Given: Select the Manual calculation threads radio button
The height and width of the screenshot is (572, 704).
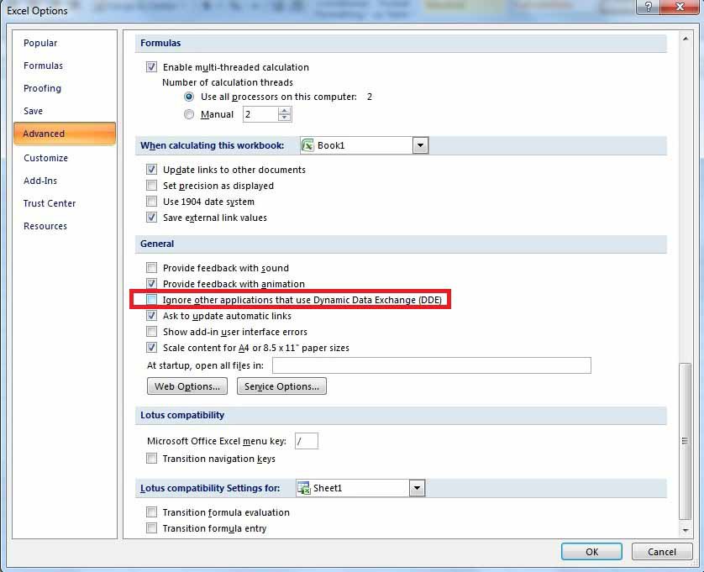Looking at the screenshot, I should (x=189, y=114).
